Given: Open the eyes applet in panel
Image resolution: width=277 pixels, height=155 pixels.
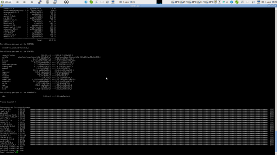Looking at the screenshot, I should coord(66,2).
